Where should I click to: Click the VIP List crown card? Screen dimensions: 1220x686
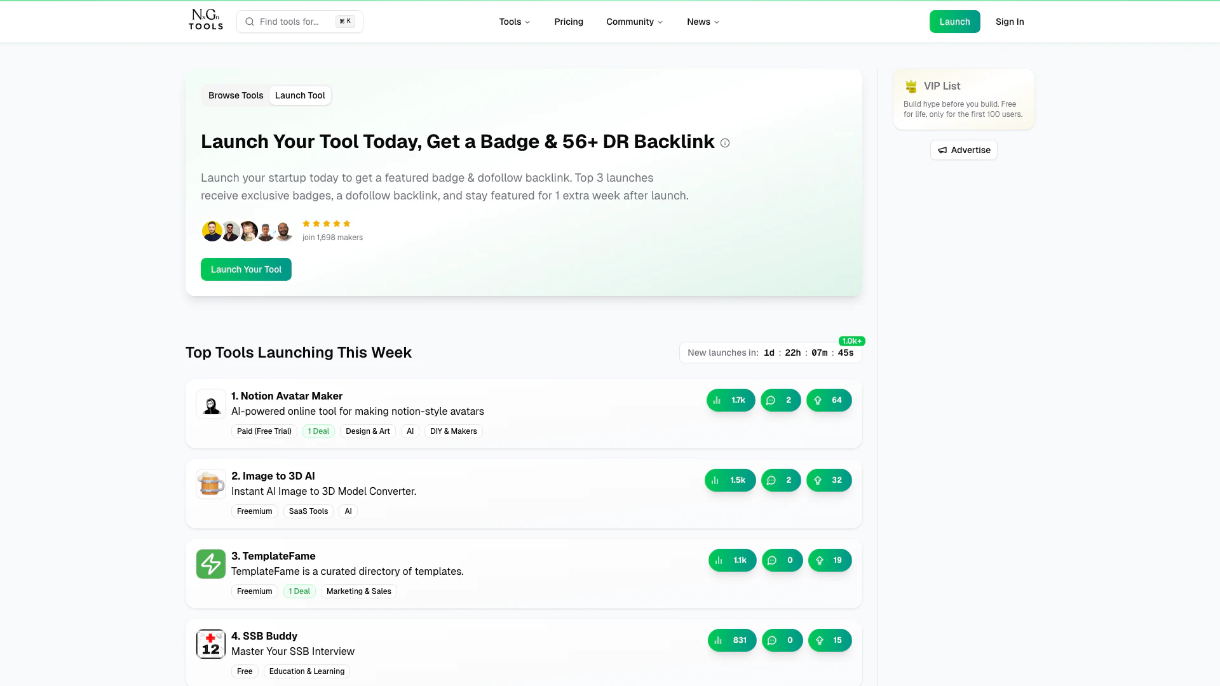click(963, 99)
